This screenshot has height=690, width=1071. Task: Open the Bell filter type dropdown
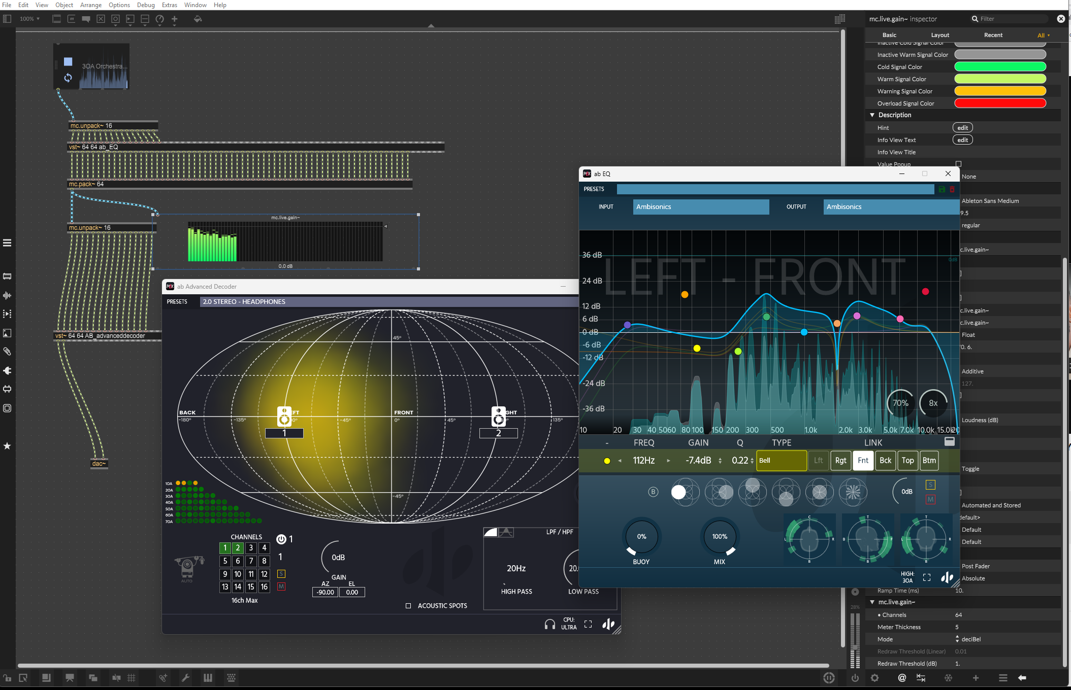click(781, 461)
